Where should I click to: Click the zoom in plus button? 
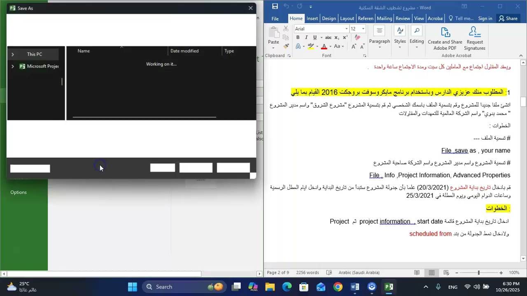tap(501, 273)
